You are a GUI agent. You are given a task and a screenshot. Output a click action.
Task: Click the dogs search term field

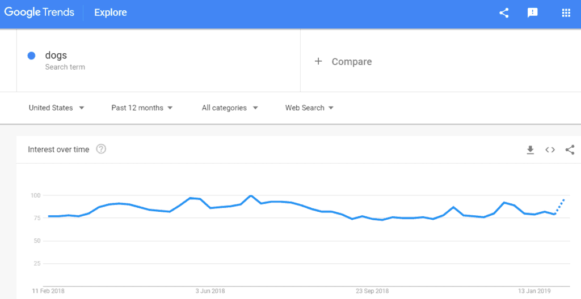point(158,61)
